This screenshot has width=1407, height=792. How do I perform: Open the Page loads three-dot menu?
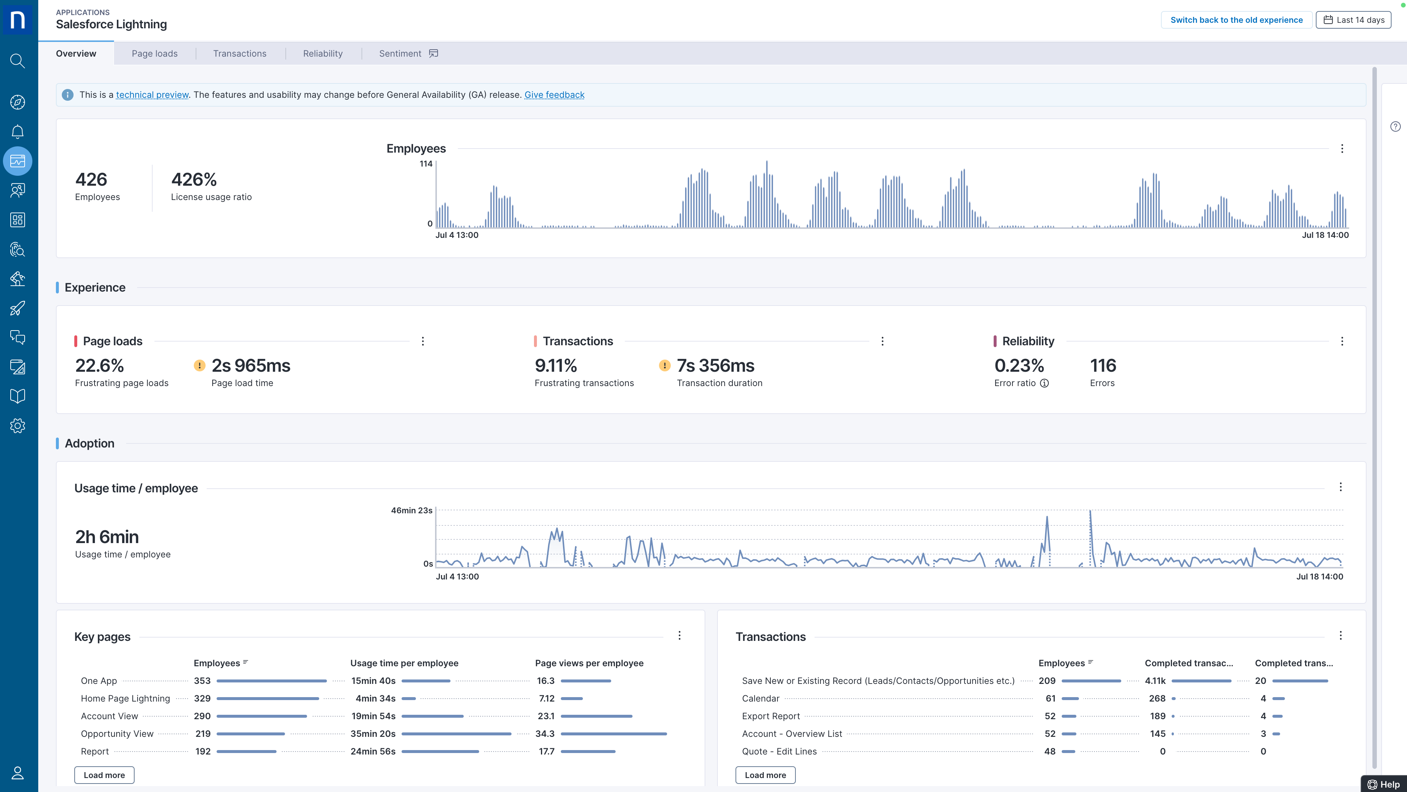(423, 341)
